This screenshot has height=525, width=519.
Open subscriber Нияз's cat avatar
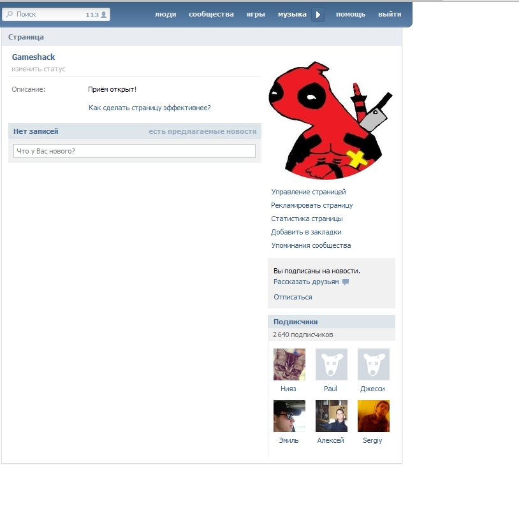tap(289, 364)
